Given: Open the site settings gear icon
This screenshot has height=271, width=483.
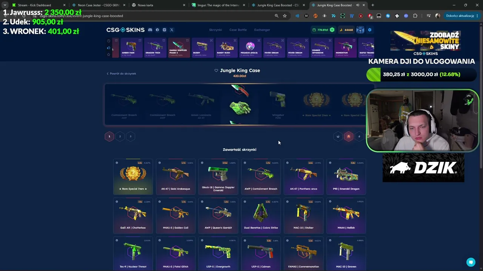Looking at the screenshot, I should pos(369,30).
